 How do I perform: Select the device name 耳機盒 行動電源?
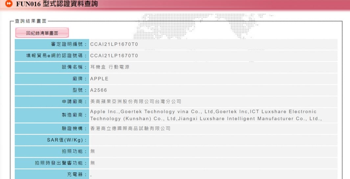click(109, 67)
